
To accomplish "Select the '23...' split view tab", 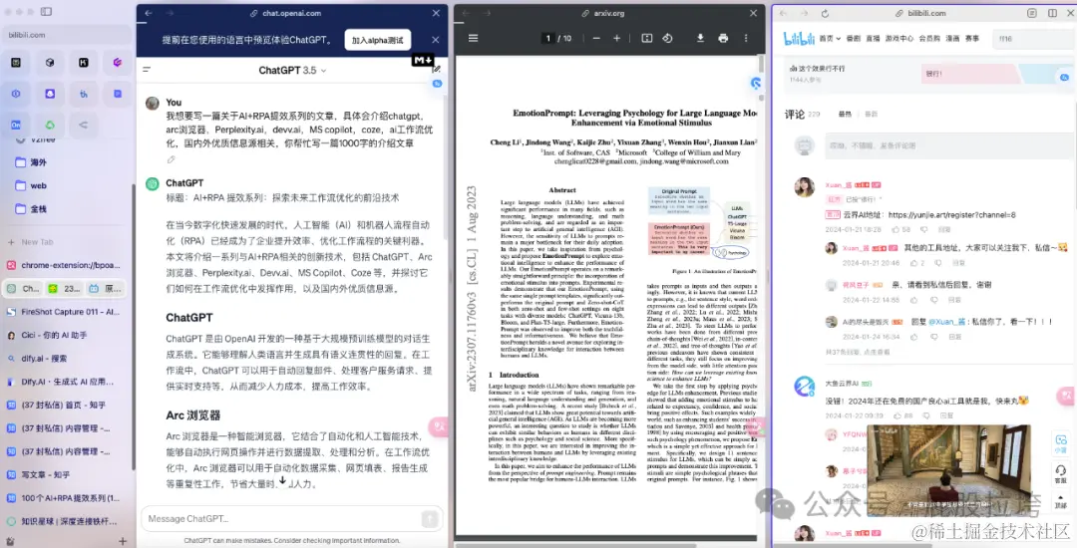I will [x=64, y=289].
